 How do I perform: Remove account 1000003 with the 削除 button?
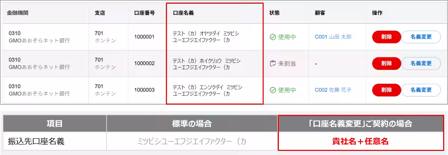point(386,90)
